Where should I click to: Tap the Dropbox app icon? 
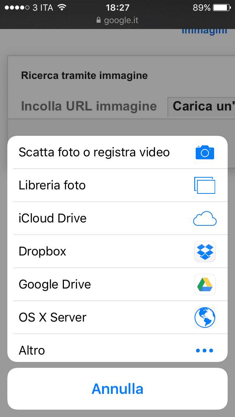(x=205, y=251)
